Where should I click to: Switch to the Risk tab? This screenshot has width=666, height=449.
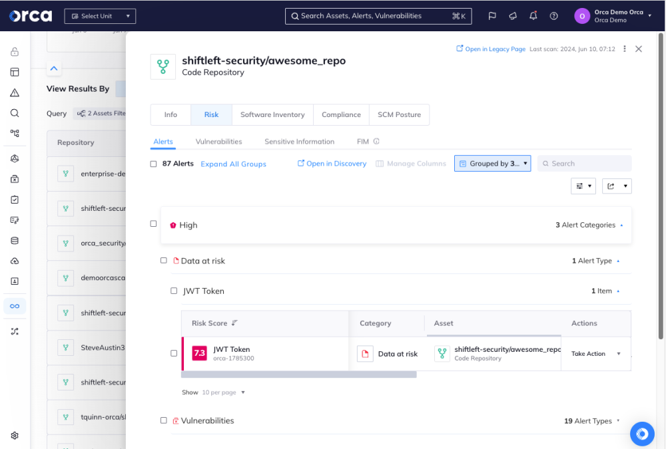(x=212, y=114)
